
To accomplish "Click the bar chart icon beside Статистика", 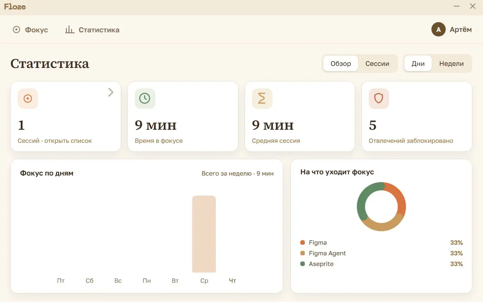I will (70, 29).
